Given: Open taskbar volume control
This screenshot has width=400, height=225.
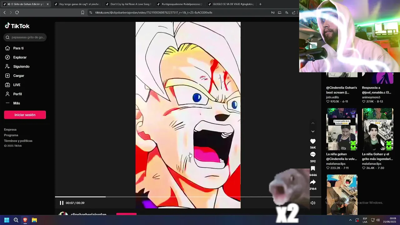Looking at the screenshot, I should click(x=378, y=220).
